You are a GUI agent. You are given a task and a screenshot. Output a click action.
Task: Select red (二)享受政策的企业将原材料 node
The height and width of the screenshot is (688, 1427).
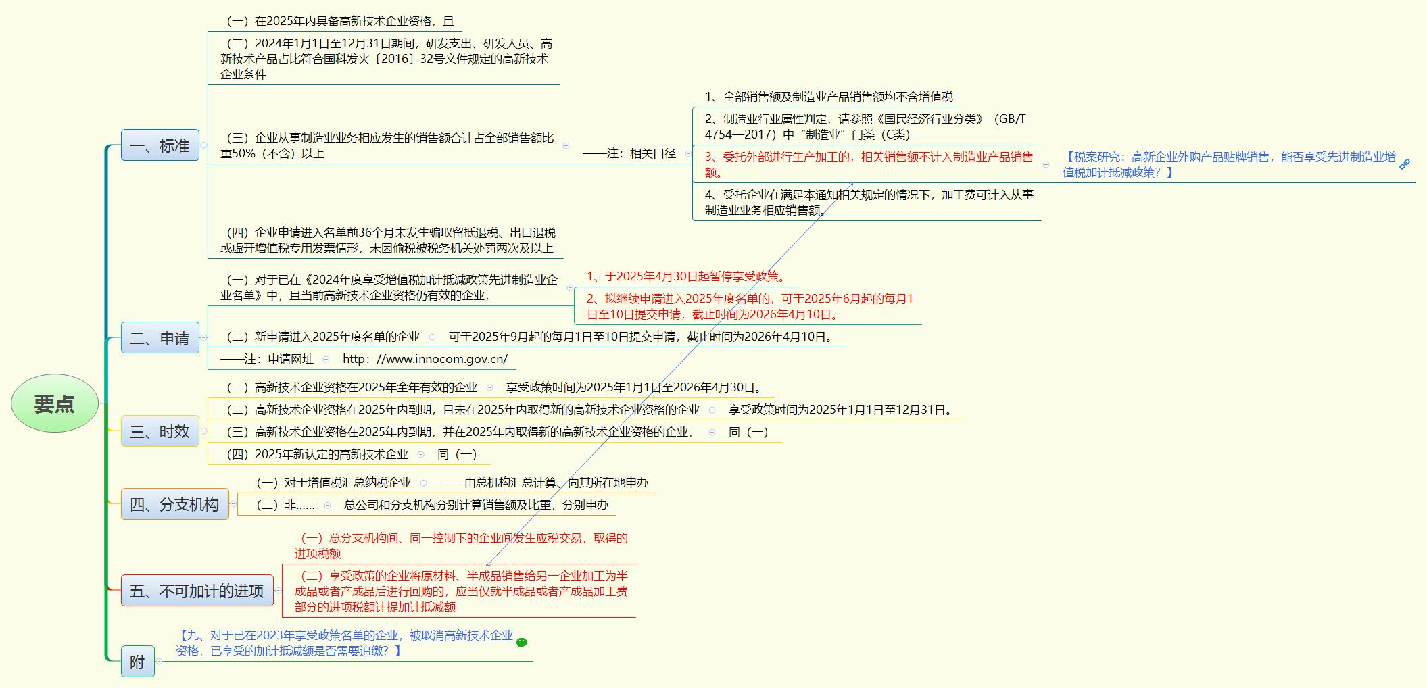[x=461, y=591]
